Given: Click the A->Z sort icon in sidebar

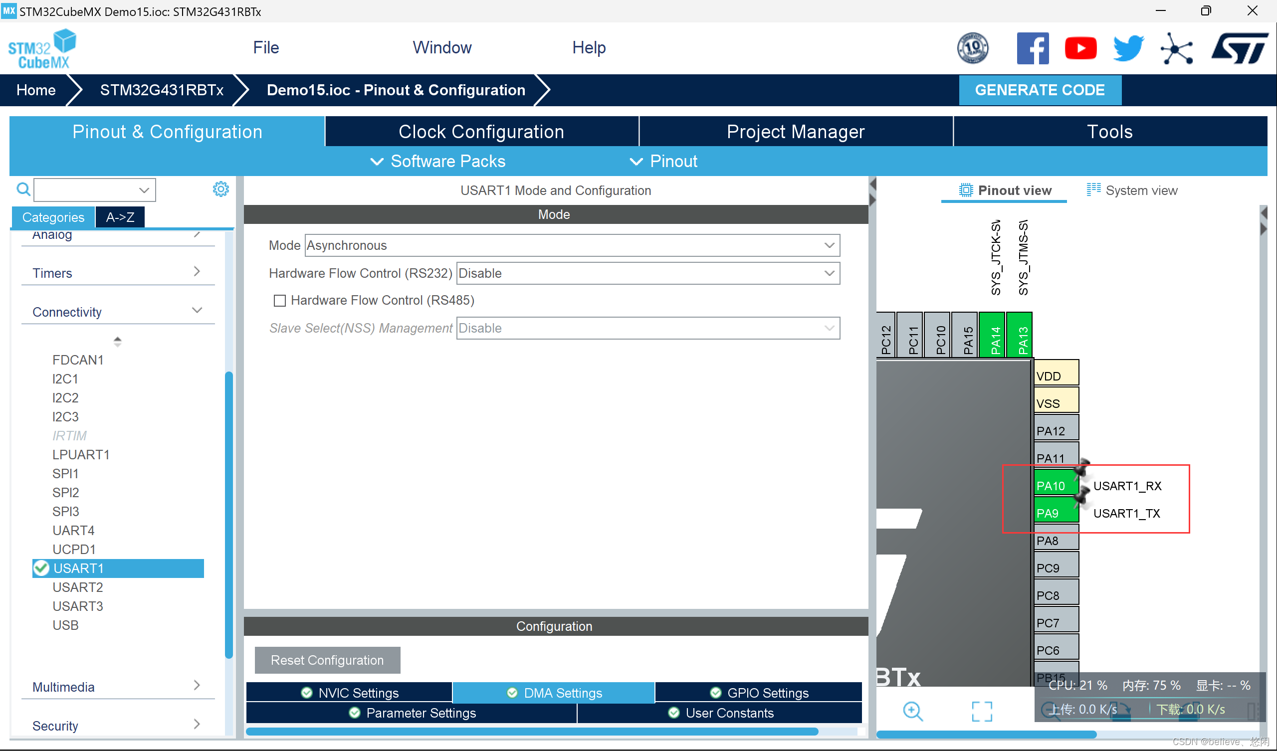Looking at the screenshot, I should [x=119, y=216].
